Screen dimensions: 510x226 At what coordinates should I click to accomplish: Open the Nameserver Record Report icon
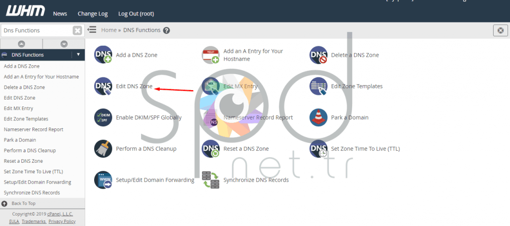(211, 117)
